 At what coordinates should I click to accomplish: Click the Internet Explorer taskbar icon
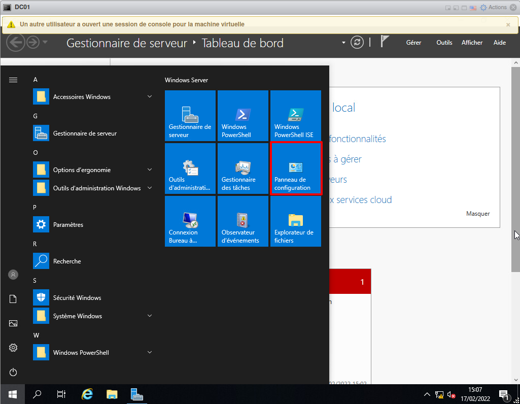tap(87, 394)
